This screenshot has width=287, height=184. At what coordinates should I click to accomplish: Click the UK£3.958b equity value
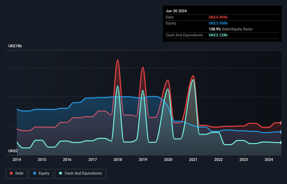(218, 23)
